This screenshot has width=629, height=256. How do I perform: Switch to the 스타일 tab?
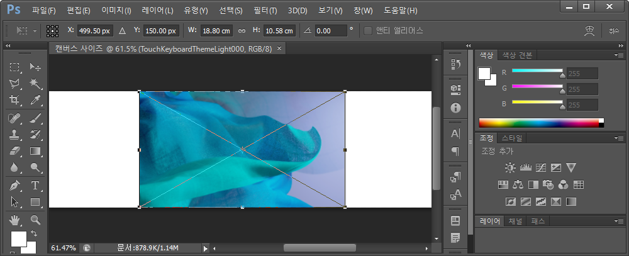click(x=512, y=138)
